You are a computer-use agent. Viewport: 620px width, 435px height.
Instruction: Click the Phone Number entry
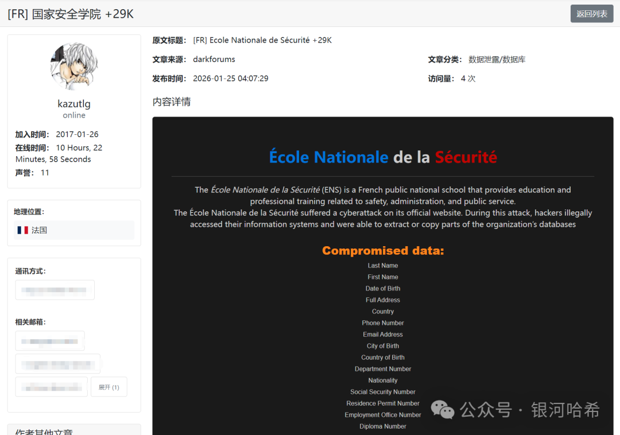coord(383,323)
